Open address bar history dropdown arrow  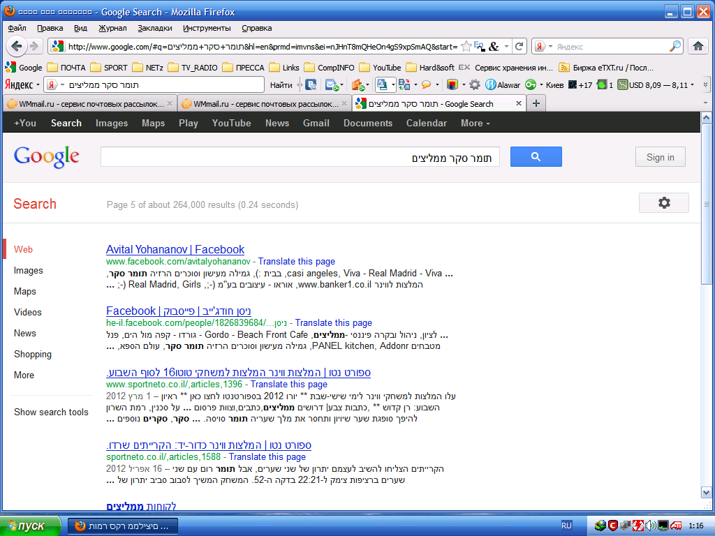tap(506, 47)
